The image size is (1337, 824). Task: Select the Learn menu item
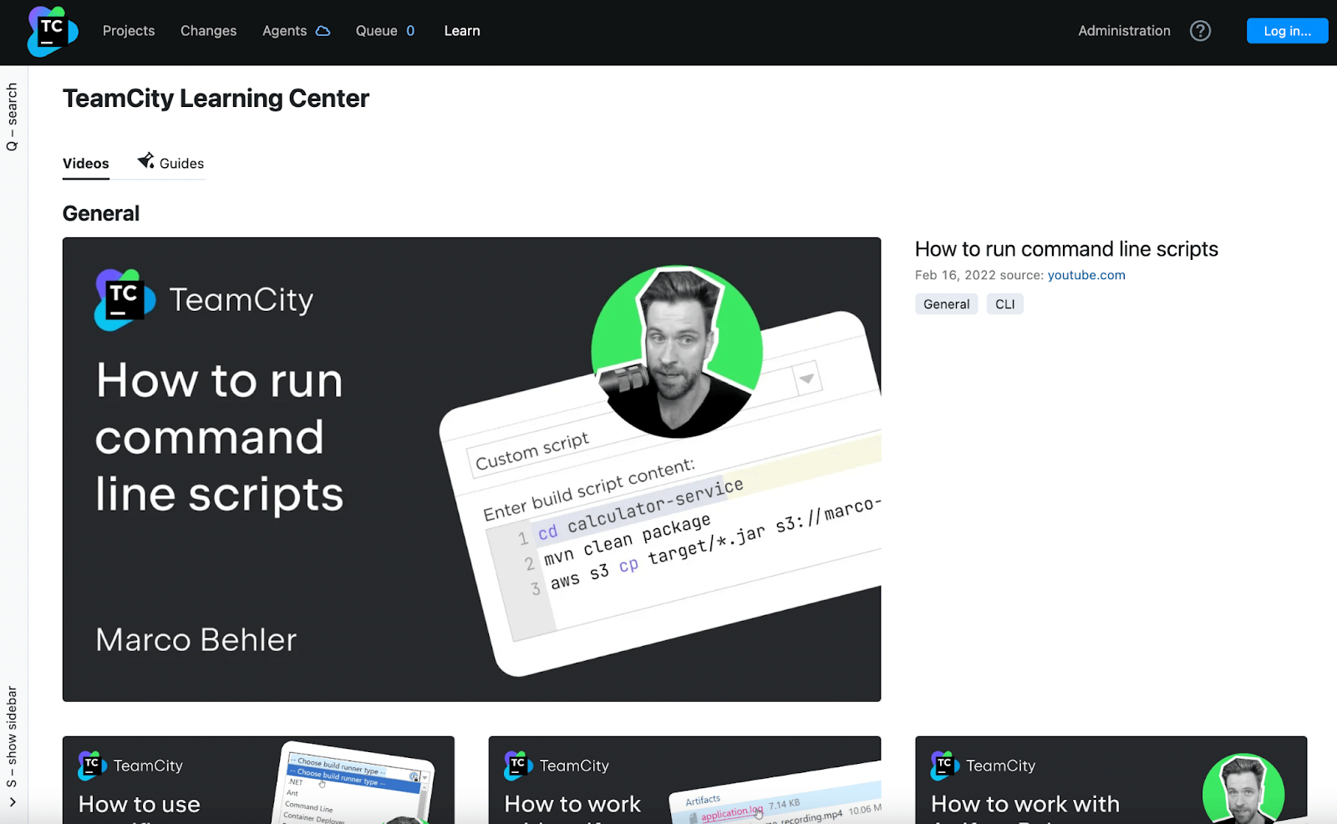point(462,31)
